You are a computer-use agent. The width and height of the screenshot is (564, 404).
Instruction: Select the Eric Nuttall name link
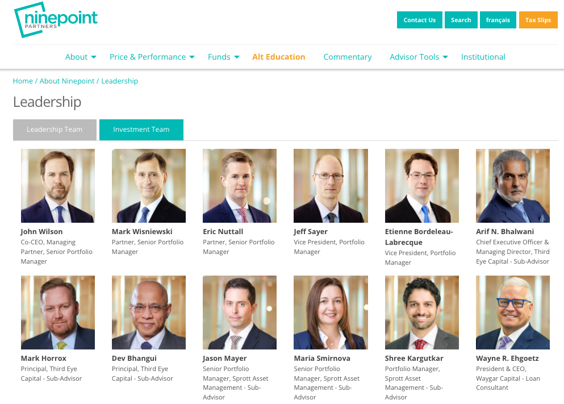click(x=223, y=232)
